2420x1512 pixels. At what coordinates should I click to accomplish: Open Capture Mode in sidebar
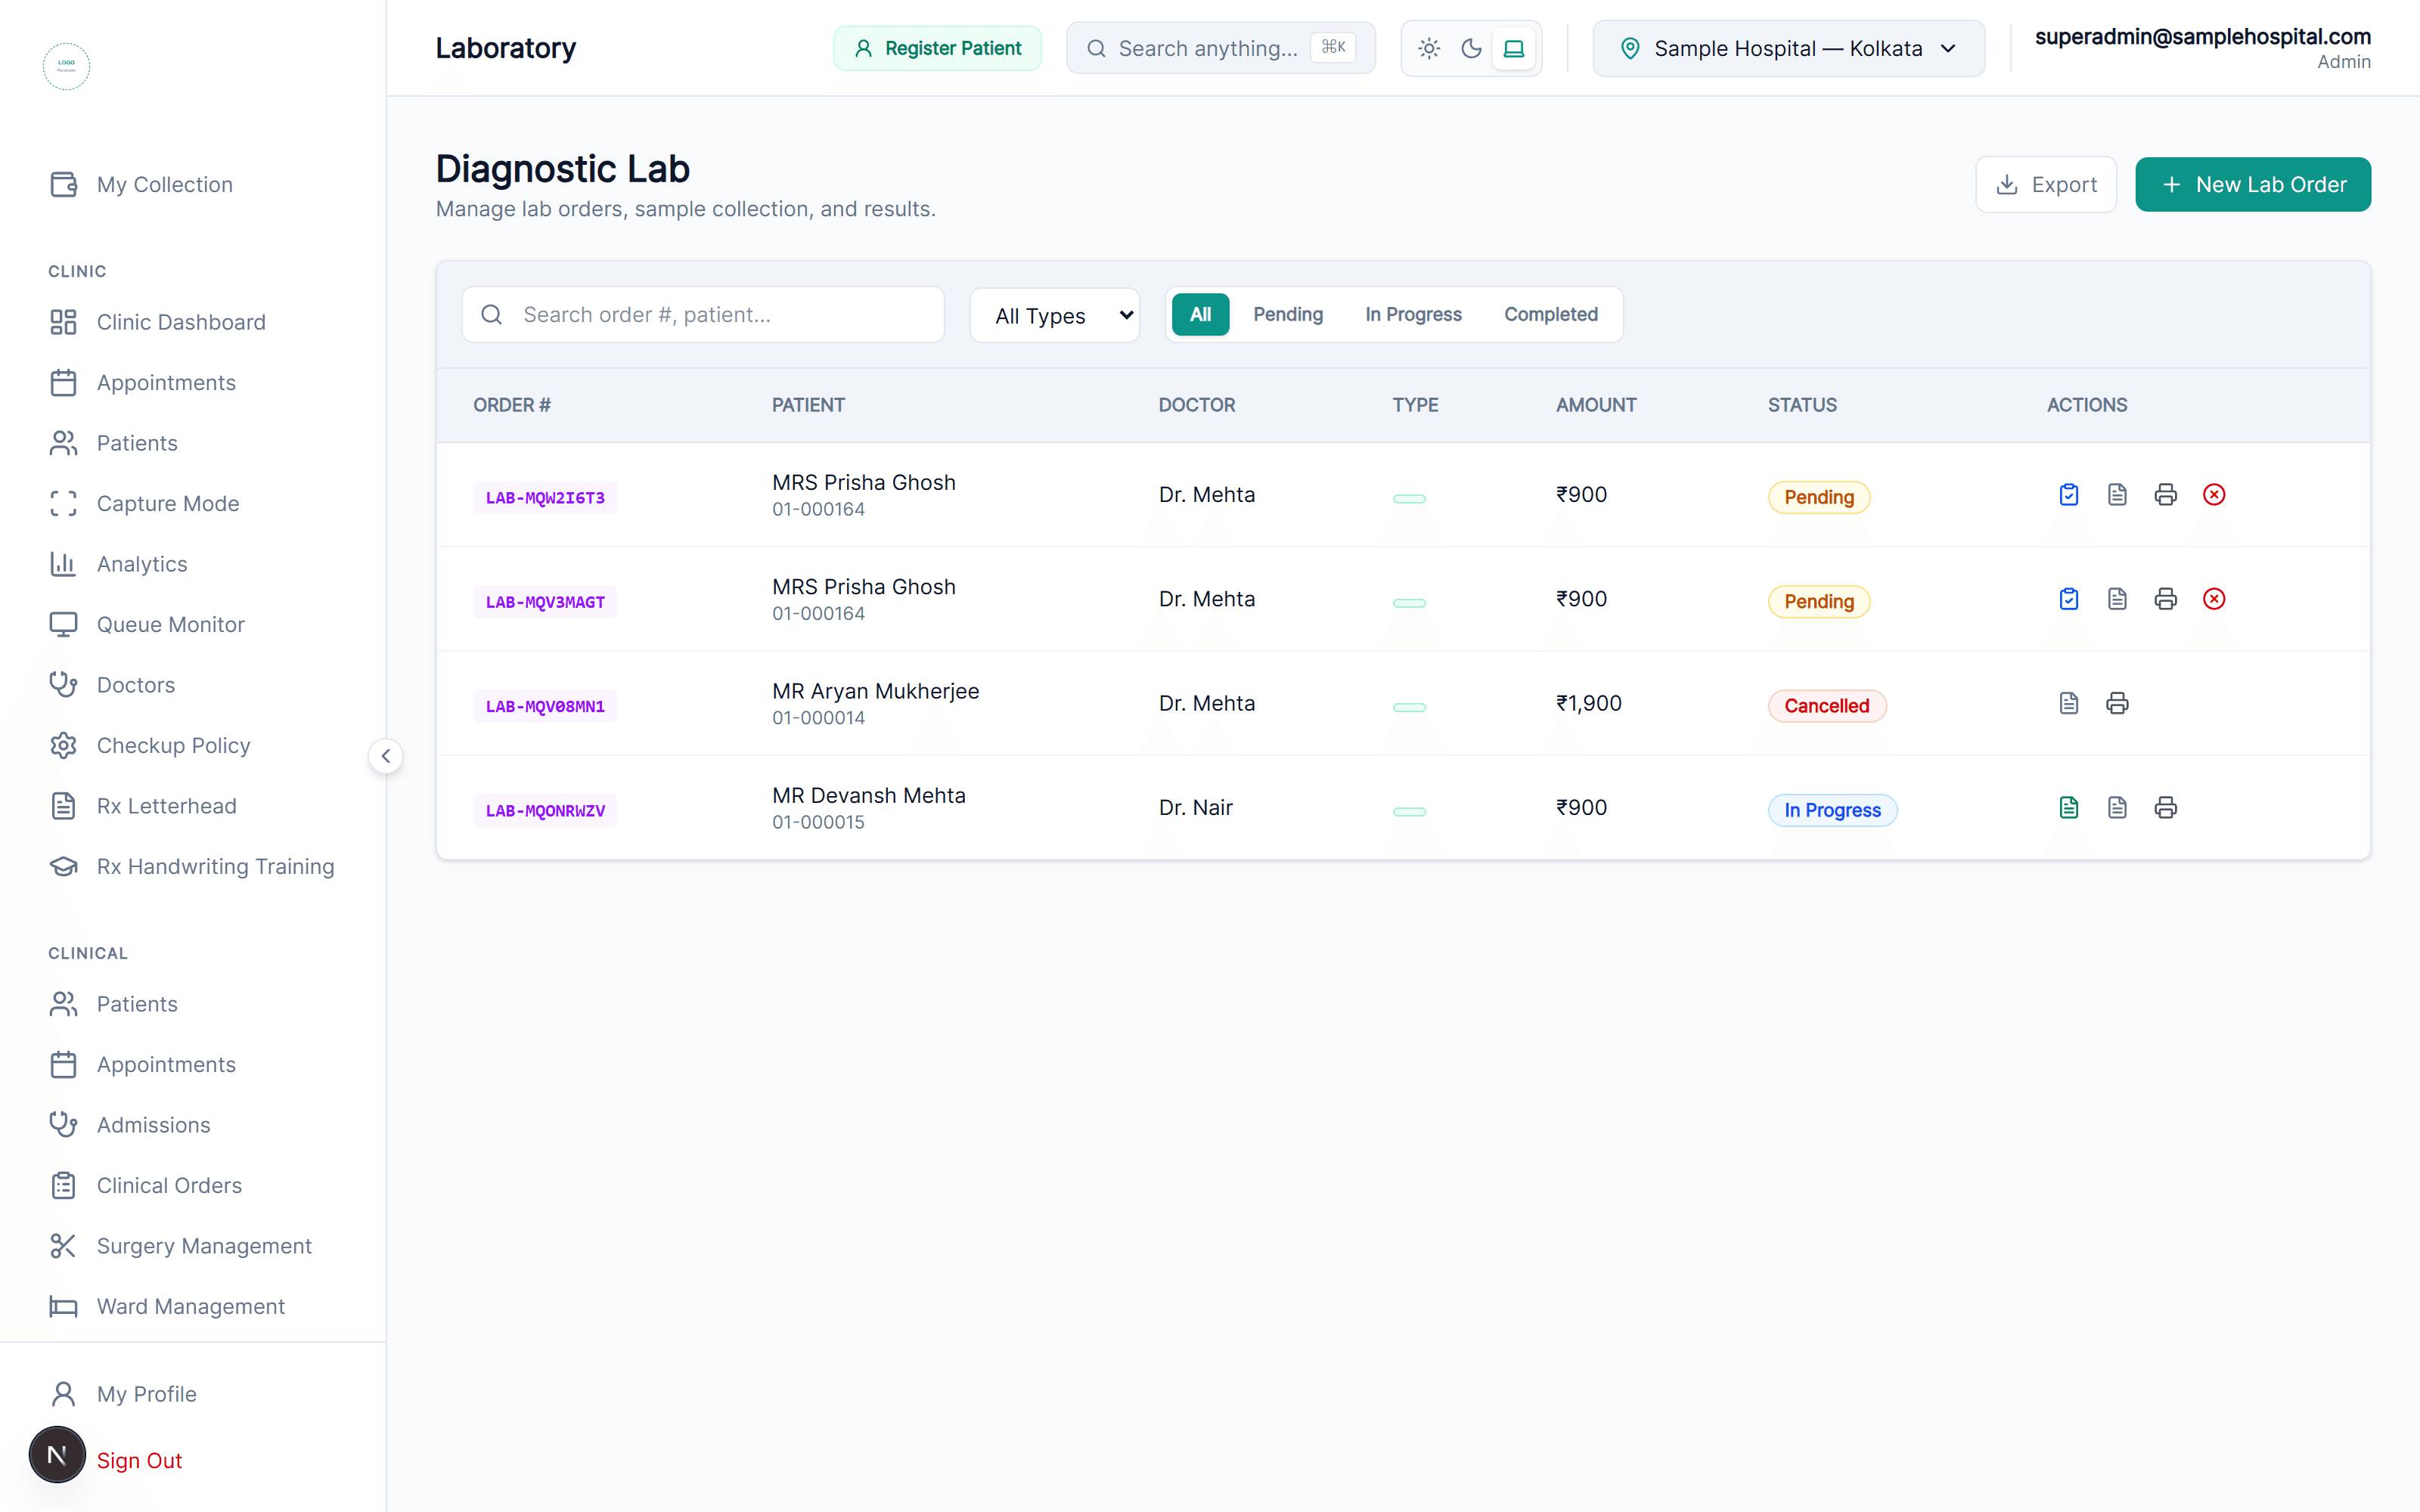pos(168,503)
